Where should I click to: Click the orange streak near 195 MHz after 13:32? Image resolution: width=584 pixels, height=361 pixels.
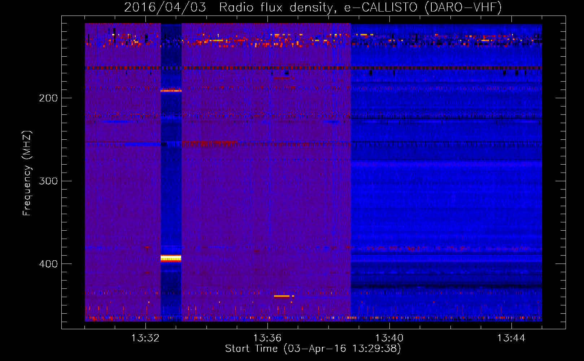(x=171, y=91)
